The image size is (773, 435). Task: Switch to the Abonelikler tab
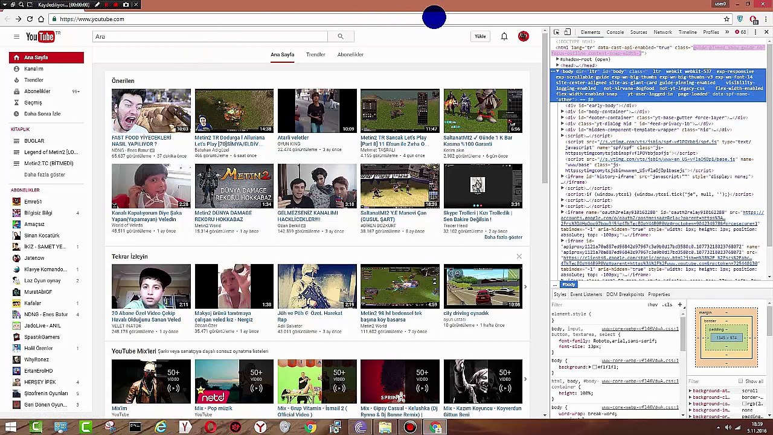[x=350, y=54]
